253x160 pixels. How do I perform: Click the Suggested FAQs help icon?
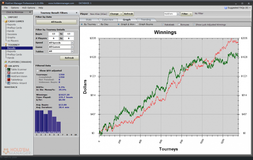(x=226, y=8)
